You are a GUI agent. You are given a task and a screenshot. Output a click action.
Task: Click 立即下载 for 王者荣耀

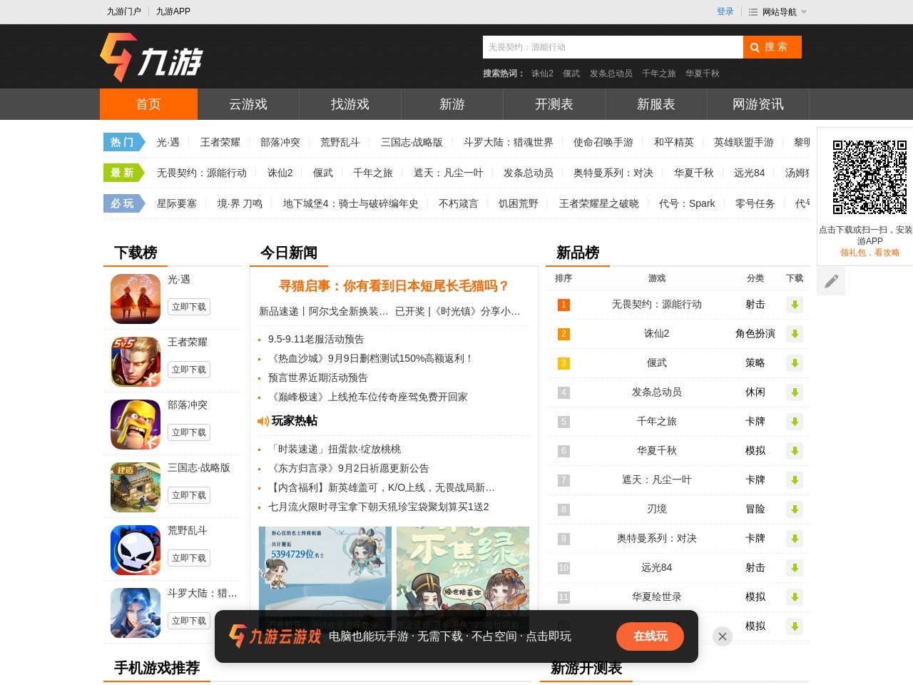(x=189, y=370)
